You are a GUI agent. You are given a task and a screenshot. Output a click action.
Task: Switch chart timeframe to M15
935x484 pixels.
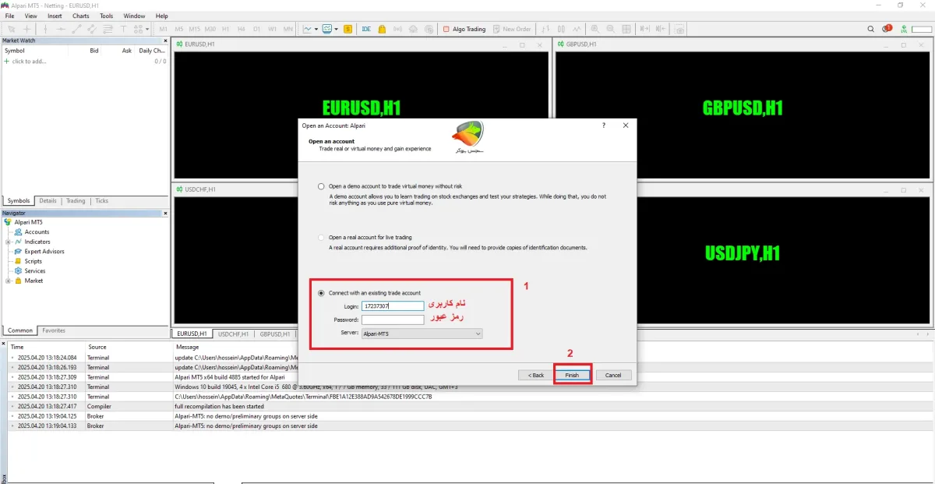(195, 29)
